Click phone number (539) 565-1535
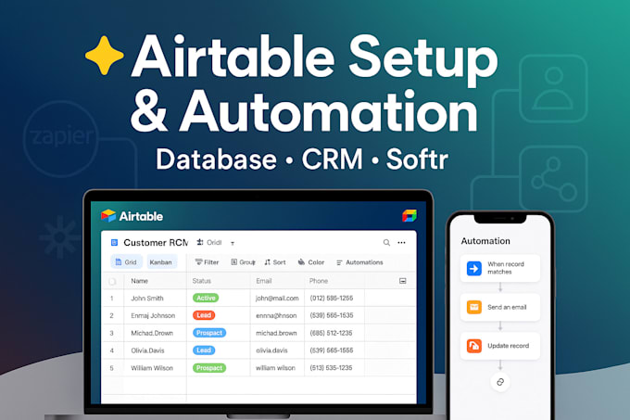Viewport: 630px width, 420px height. [332, 315]
